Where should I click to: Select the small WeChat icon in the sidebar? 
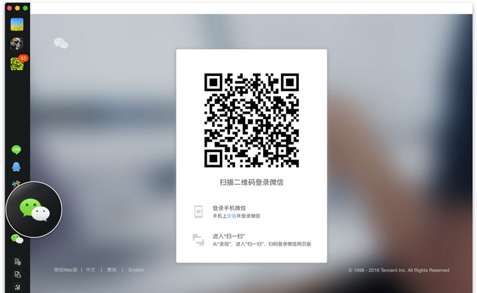tap(17, 239)
